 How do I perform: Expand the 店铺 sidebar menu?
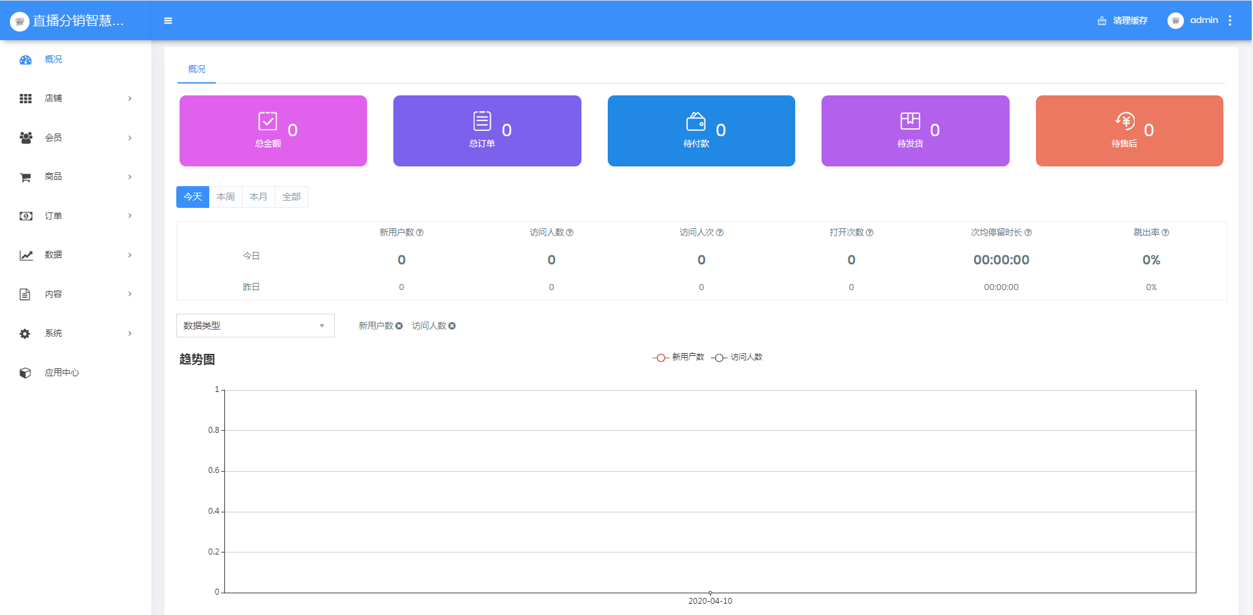[x=76, y=99]
